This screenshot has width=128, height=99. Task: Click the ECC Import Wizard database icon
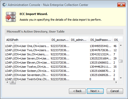(x=11, y=17)
